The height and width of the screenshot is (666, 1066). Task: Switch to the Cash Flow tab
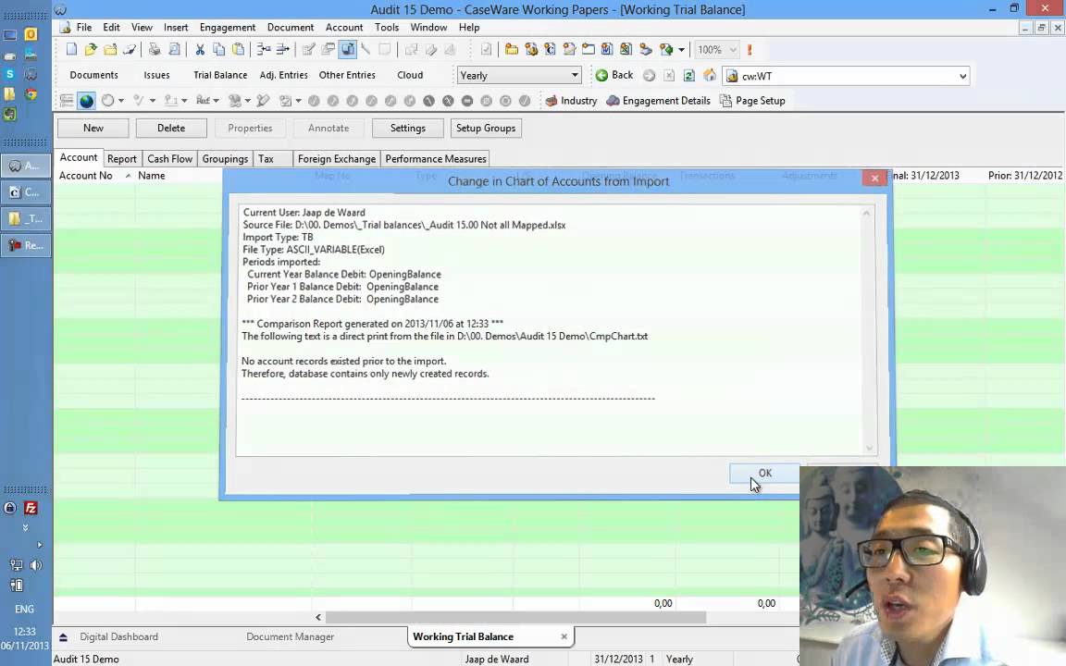(169, 158)
